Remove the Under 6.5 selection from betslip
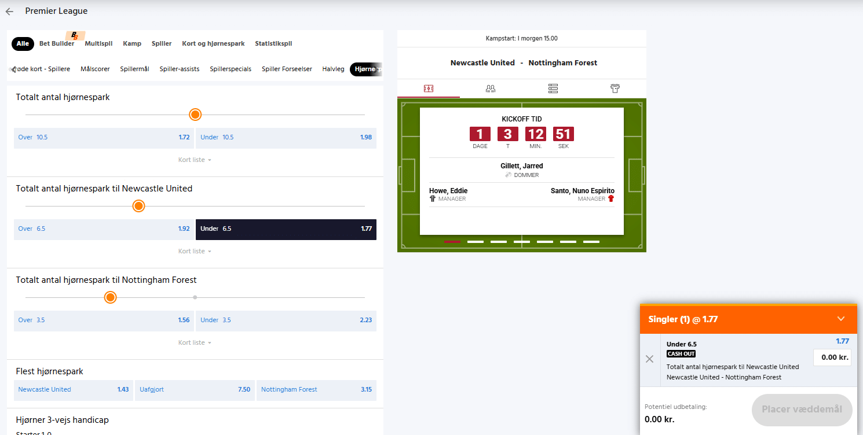This screenshot has width=863, height=435. (x=649, y=359)
